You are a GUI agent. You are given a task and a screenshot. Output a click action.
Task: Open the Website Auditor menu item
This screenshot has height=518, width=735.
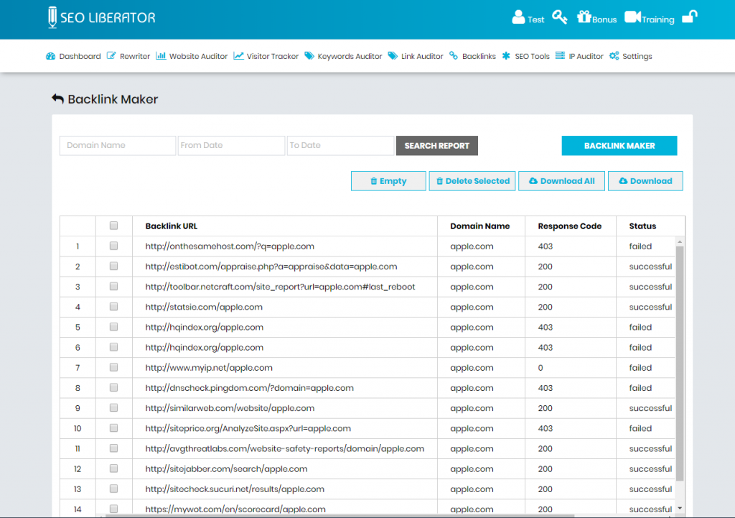(x=192, y=56)
